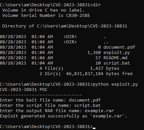Click the 'Directory of' path line
The height and width of the screenshot is (130, 144).
point(65,26)
